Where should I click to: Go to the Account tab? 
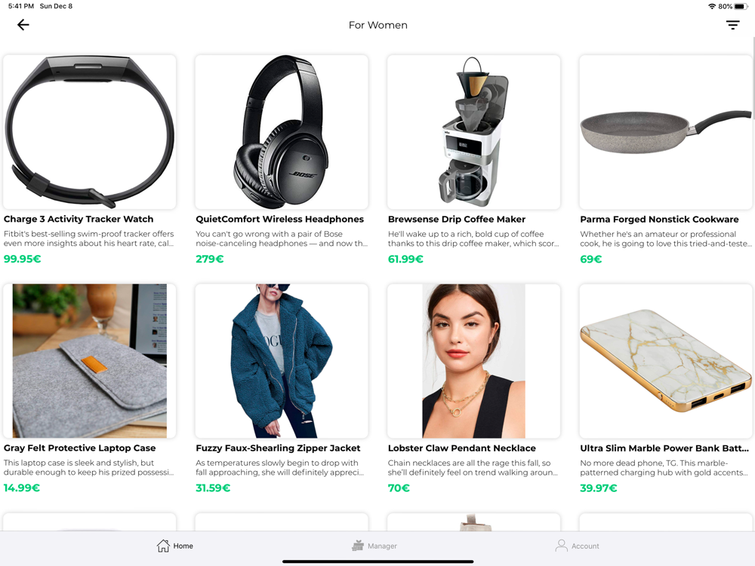click(577, 546)
